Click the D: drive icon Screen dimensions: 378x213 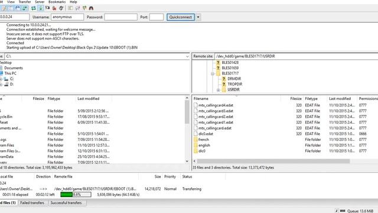[6, 84]
